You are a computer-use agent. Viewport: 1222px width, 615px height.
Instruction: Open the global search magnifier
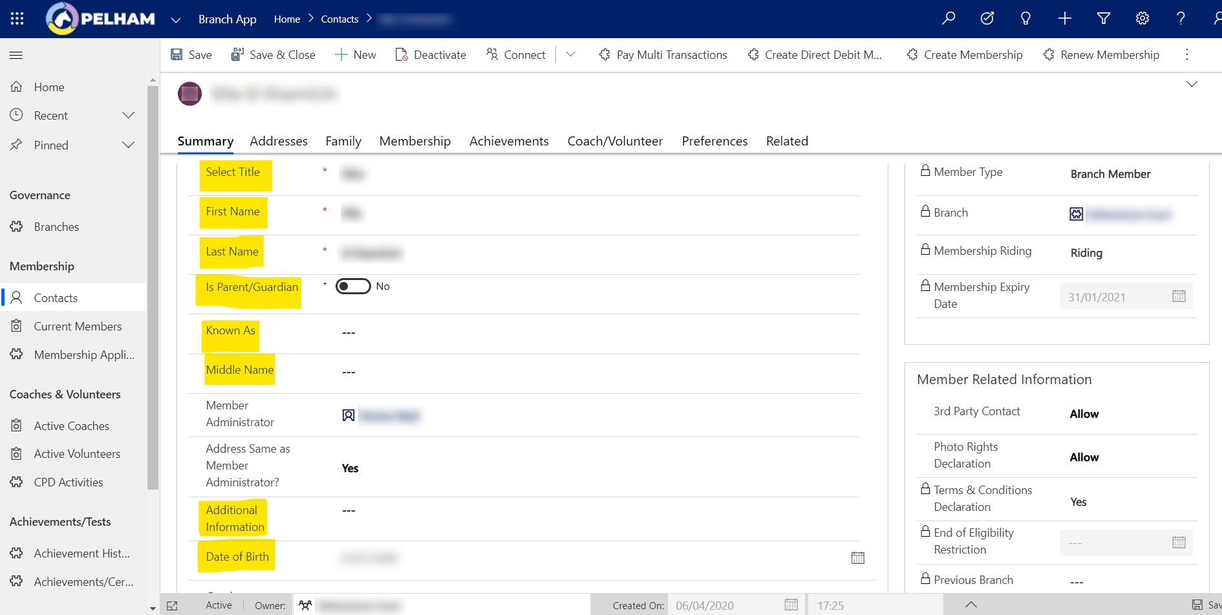[948, 19]
